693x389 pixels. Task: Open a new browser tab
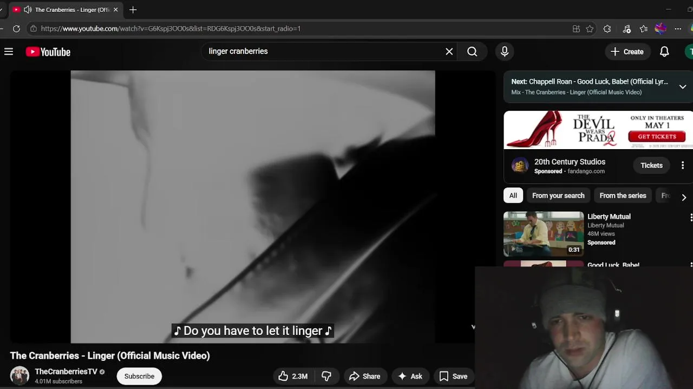point(133,10)
